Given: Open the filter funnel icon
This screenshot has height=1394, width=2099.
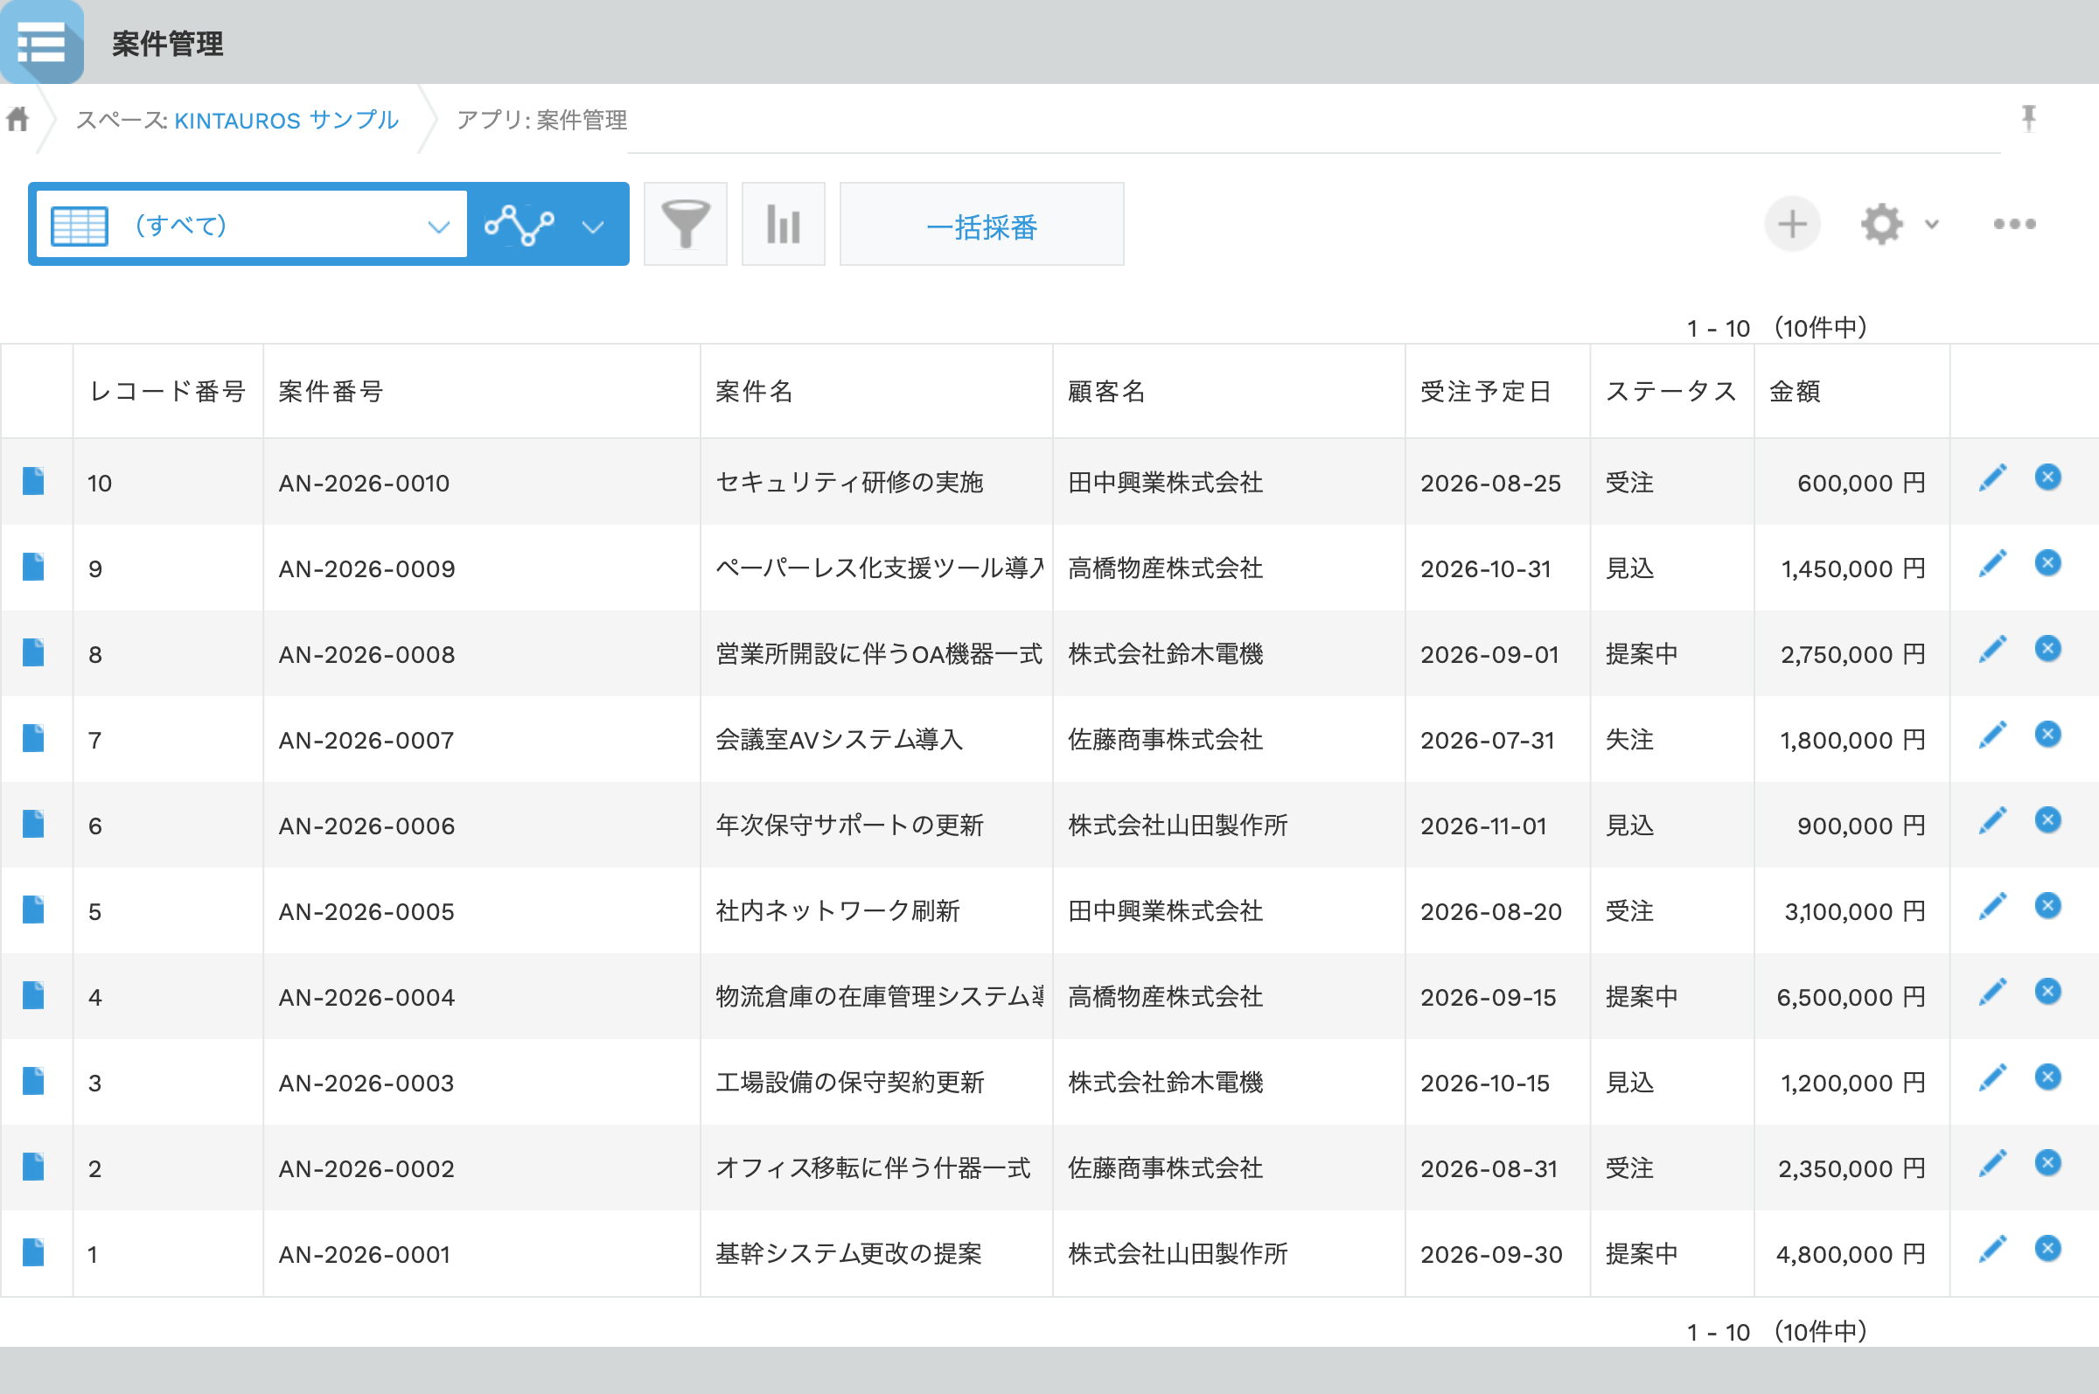Looking at the screenshot, I should pos(686,225).
